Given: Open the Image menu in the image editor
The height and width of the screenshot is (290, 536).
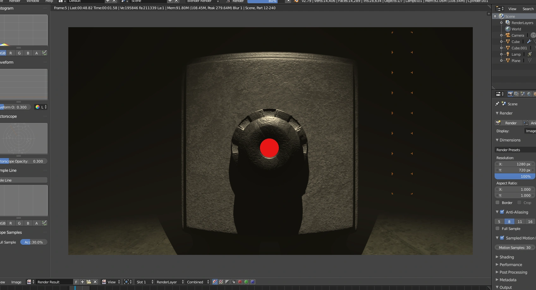Looking at the screenshot, I should click(16, 282).
